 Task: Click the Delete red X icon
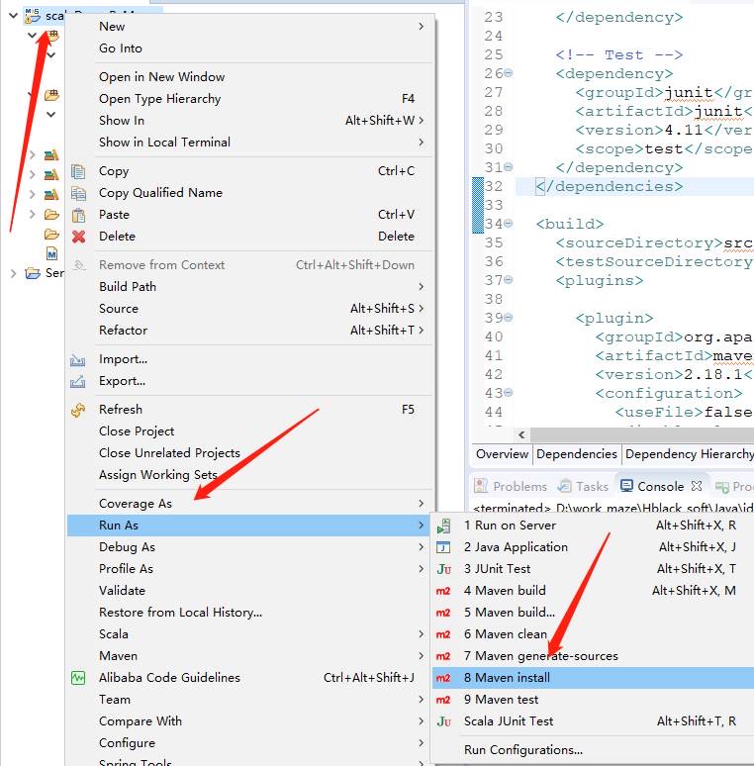[x=78, y=237]
